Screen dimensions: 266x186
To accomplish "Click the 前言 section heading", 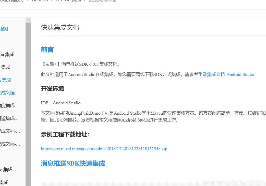I will click(x=47, y=50).
